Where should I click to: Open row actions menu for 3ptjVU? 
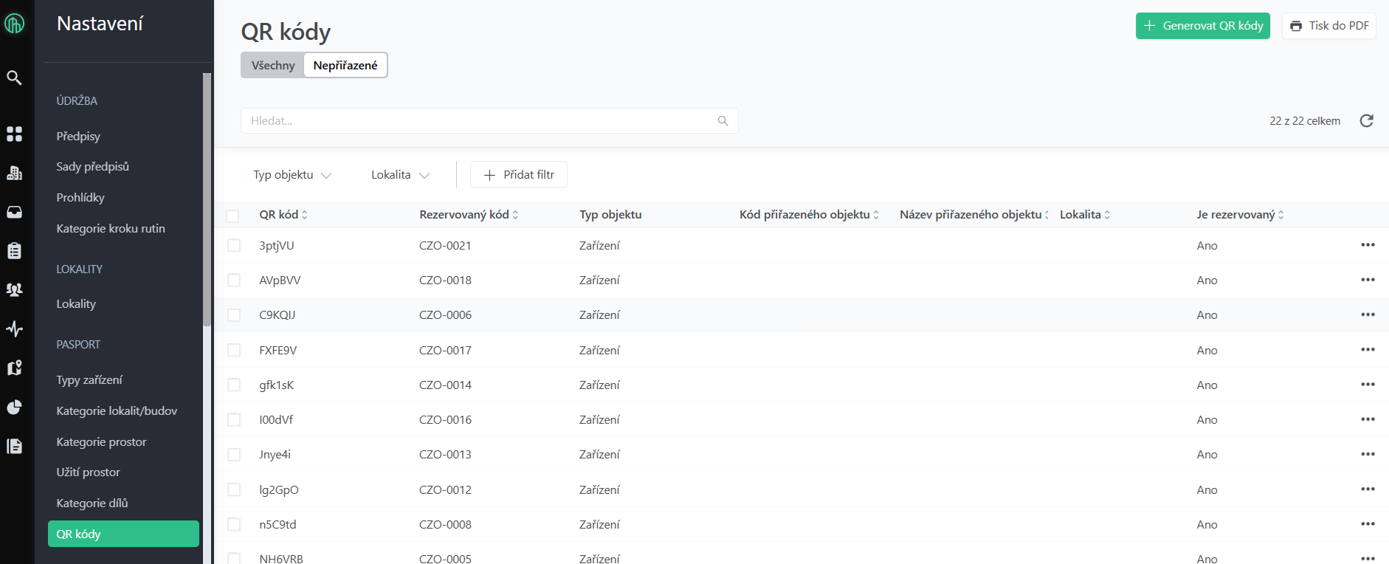(1368, 245)
